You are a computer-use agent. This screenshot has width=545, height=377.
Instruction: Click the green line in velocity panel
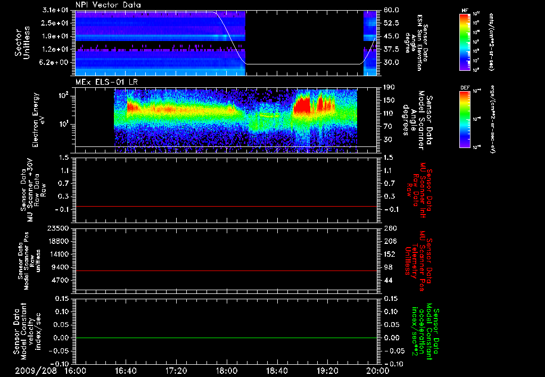[x=227, y=338]
